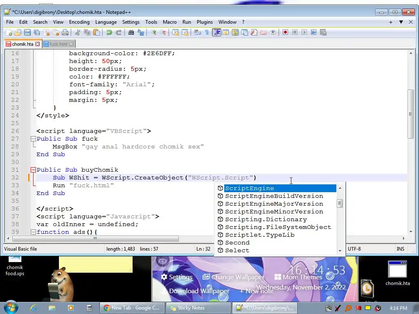
Task: Click the editor vertical scrollbar thumb
Action: [410, 114]
